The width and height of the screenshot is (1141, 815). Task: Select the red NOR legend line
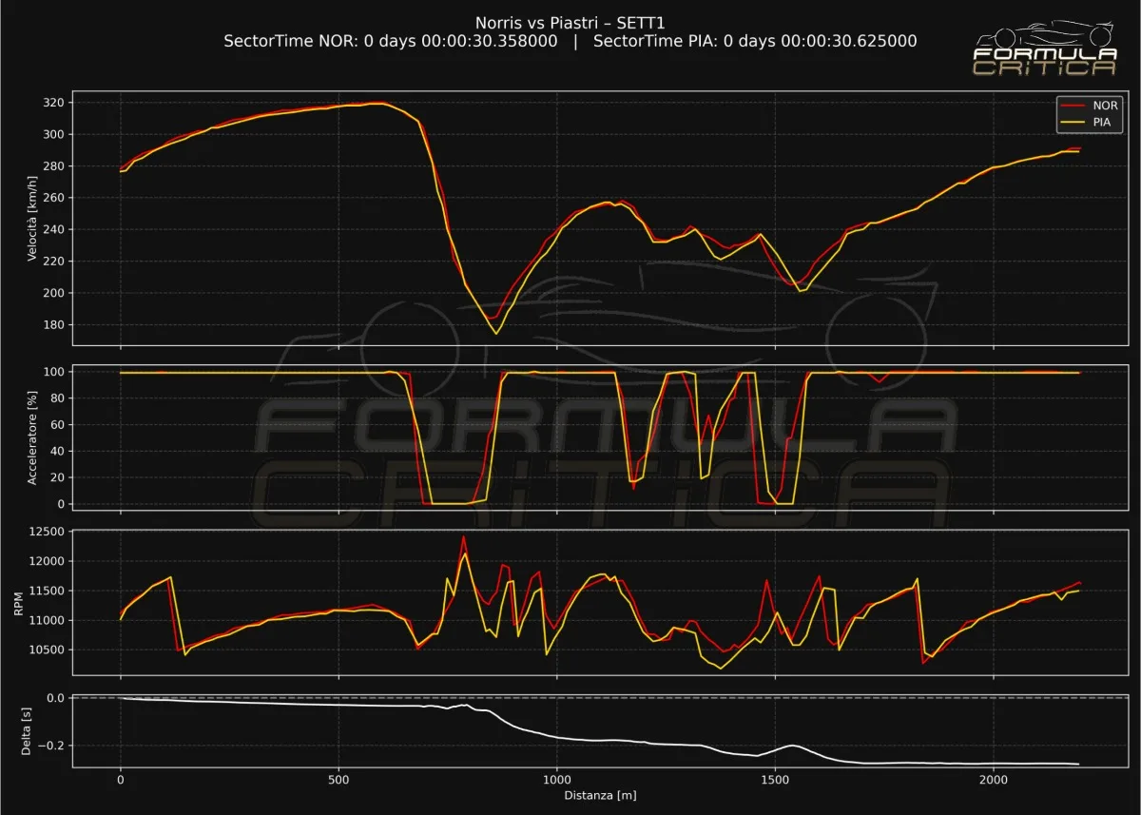click(x=1073, y=106)
